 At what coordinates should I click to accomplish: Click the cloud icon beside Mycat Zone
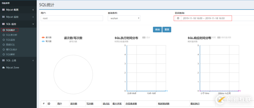[x=3, y=67]
